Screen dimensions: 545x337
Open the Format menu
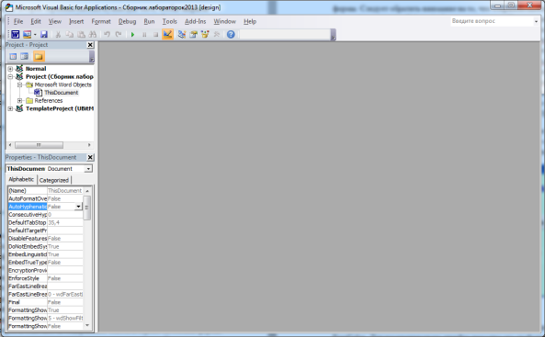click(x=101, y=21)
